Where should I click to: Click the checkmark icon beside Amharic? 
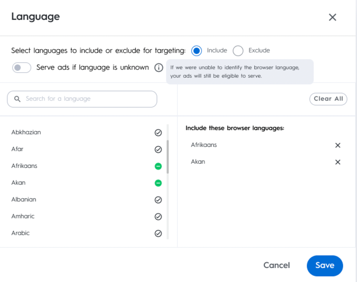pos(158,217)
